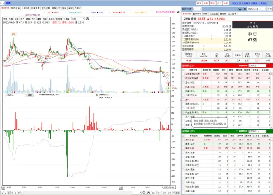Click the help icon beside 1日籌碼集中

tap(211, 36)
